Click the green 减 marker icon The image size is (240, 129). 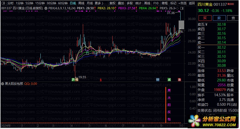tap(169, 80)
